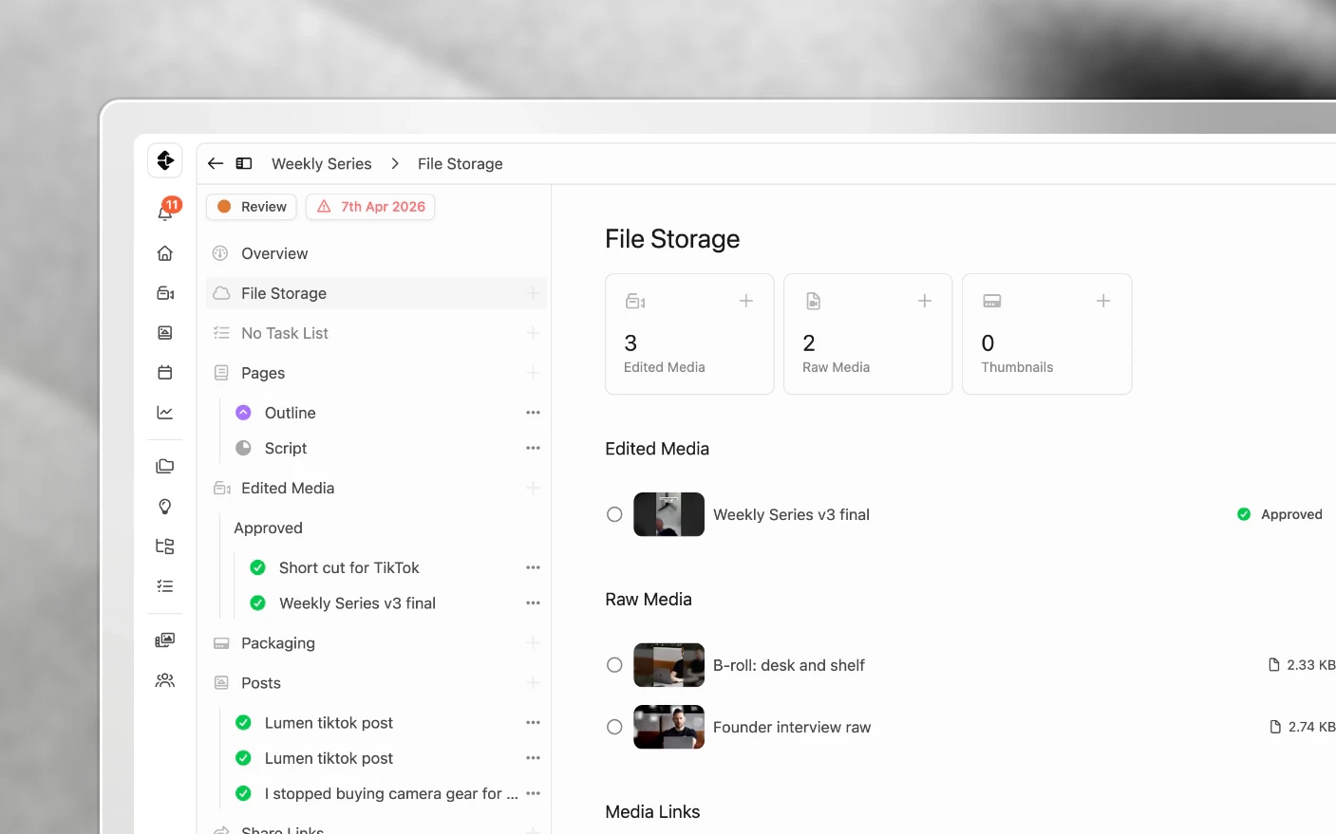This screenshot has width=1336, height=834.
Task: Open the first Lumen tiktok post
Action: coord(329,723)
